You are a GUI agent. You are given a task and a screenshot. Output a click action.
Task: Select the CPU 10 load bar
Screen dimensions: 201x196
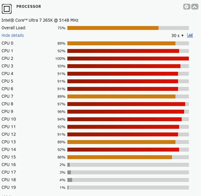[x=128, y=119]
